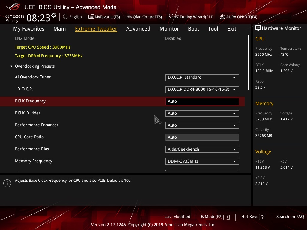Screen dimensions: 307x230
Task: Click the globe language icon
Action: tap(66, 17)
